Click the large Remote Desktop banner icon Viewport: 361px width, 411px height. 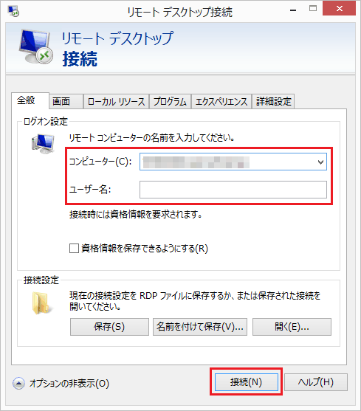tap(35, 46)
